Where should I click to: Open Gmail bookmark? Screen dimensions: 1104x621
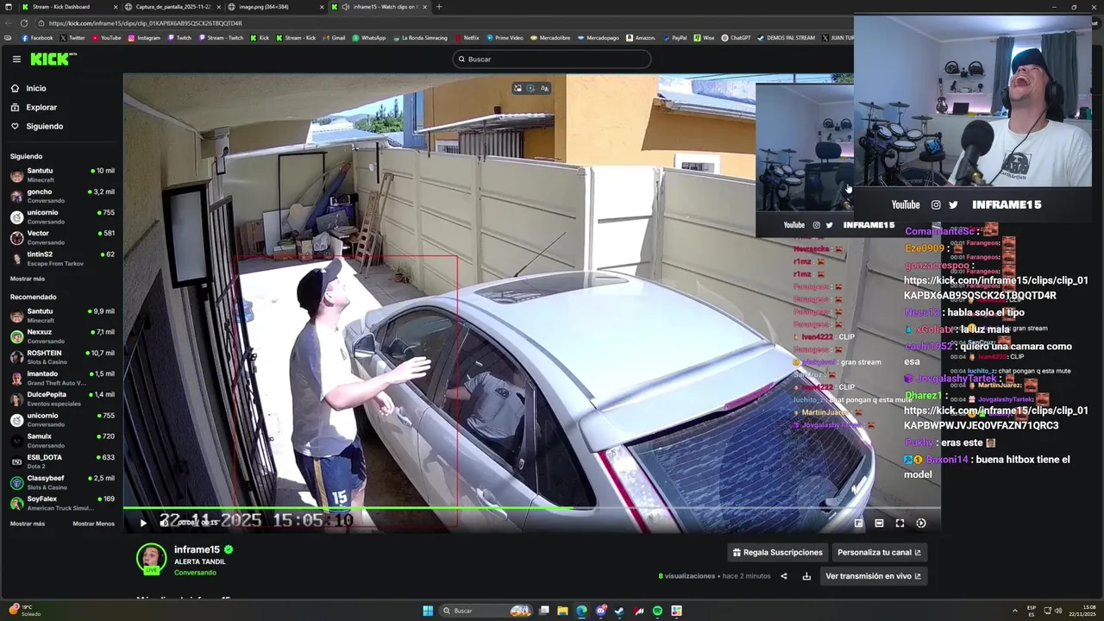(334, 38)
